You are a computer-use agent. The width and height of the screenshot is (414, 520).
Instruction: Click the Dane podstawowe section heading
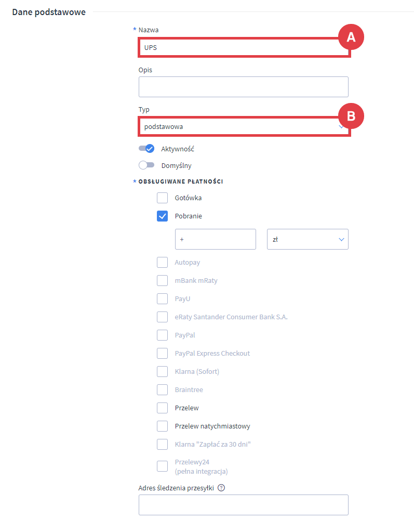point(49,12)
